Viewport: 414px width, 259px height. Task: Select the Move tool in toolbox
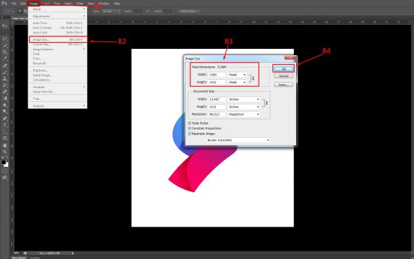click(5, 25)
